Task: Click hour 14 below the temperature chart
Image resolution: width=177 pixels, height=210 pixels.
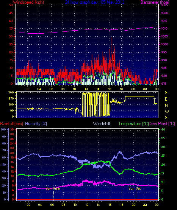Action: (x=98, y=205)
